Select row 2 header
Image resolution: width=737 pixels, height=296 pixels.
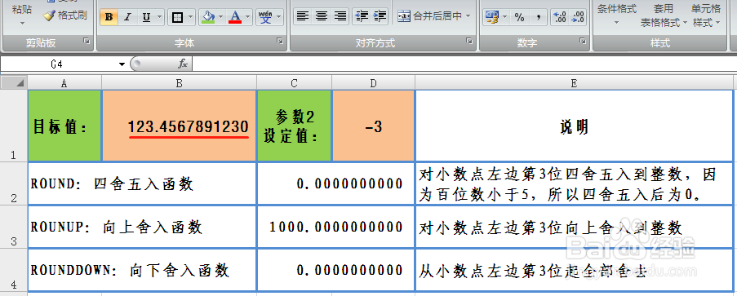coord(14,183)
